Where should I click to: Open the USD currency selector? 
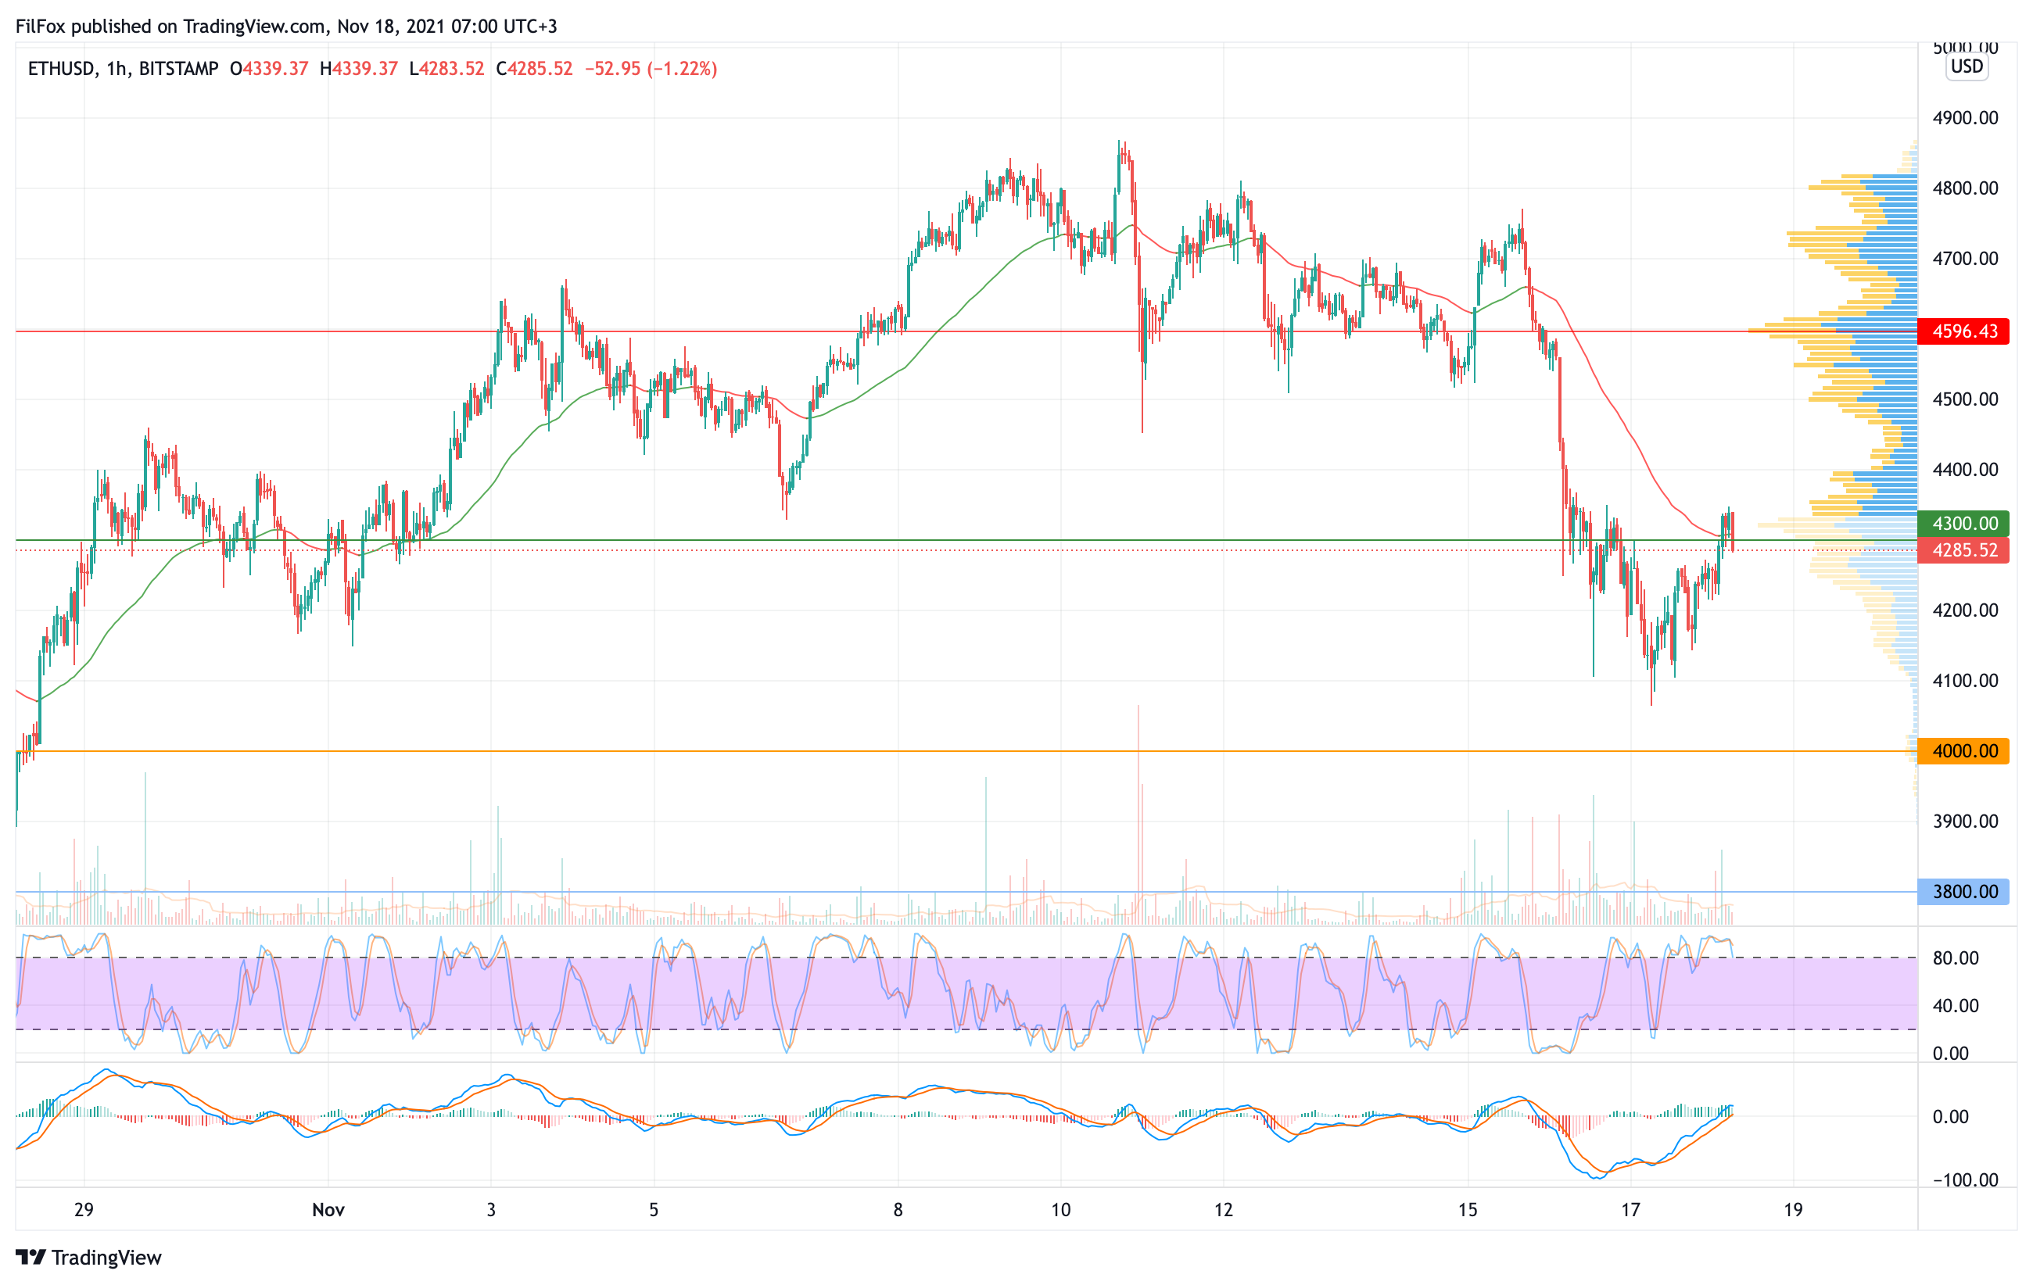tap(1967, 66)
